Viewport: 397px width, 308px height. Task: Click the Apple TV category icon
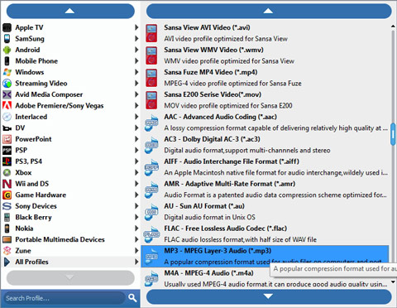point(7,27)
